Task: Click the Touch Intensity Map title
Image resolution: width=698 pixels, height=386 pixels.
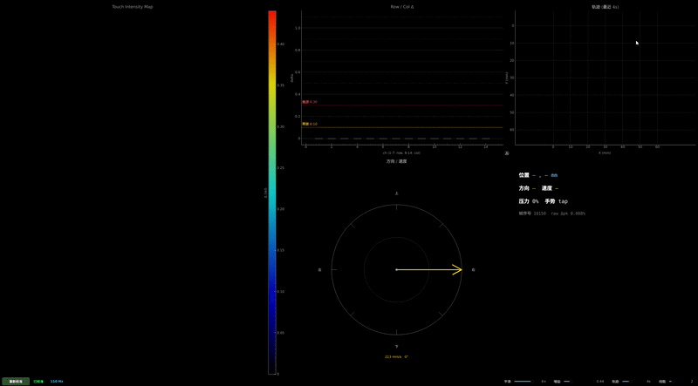Action: coord(133,7)
